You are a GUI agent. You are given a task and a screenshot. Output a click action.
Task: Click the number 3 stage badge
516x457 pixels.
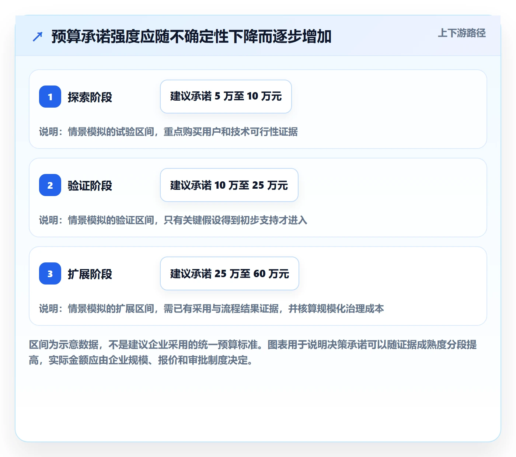[50, 273]
